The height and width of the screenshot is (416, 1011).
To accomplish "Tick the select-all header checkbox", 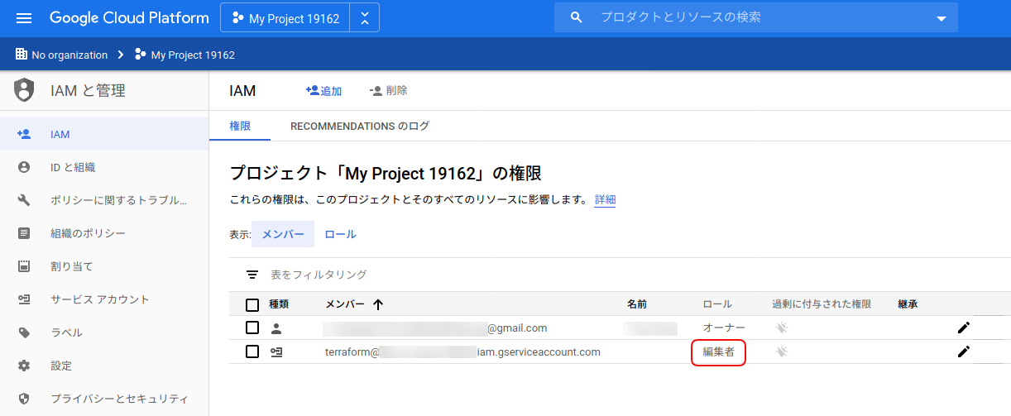I will point(252,304).
